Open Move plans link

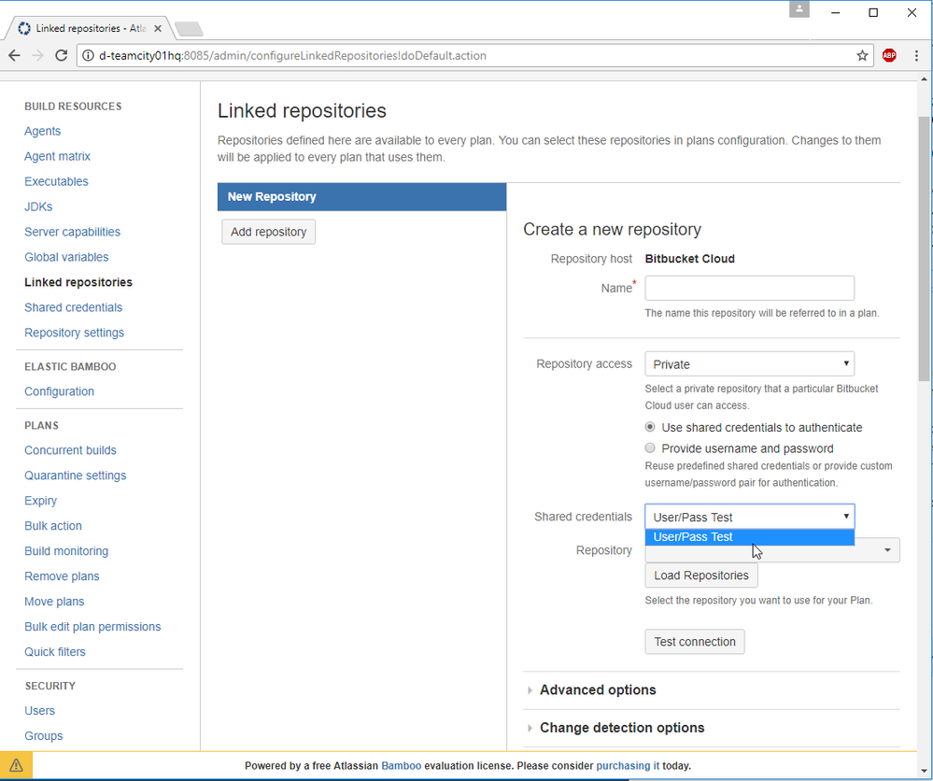(54, 602)
